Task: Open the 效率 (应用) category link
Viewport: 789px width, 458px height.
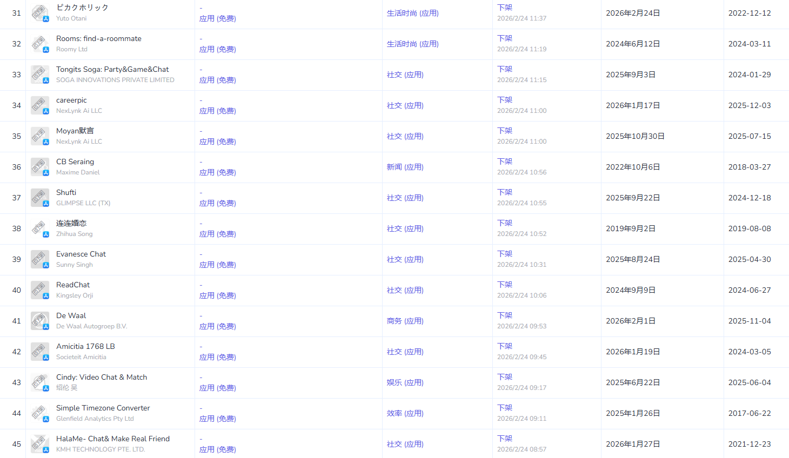Action: (x=405, y=413)
